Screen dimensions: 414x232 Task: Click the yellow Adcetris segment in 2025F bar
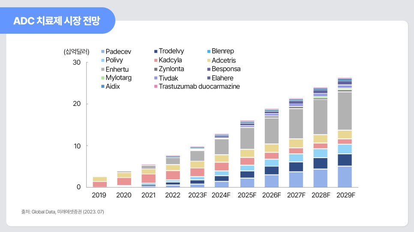pyautogui.click(x=247, y=153)
